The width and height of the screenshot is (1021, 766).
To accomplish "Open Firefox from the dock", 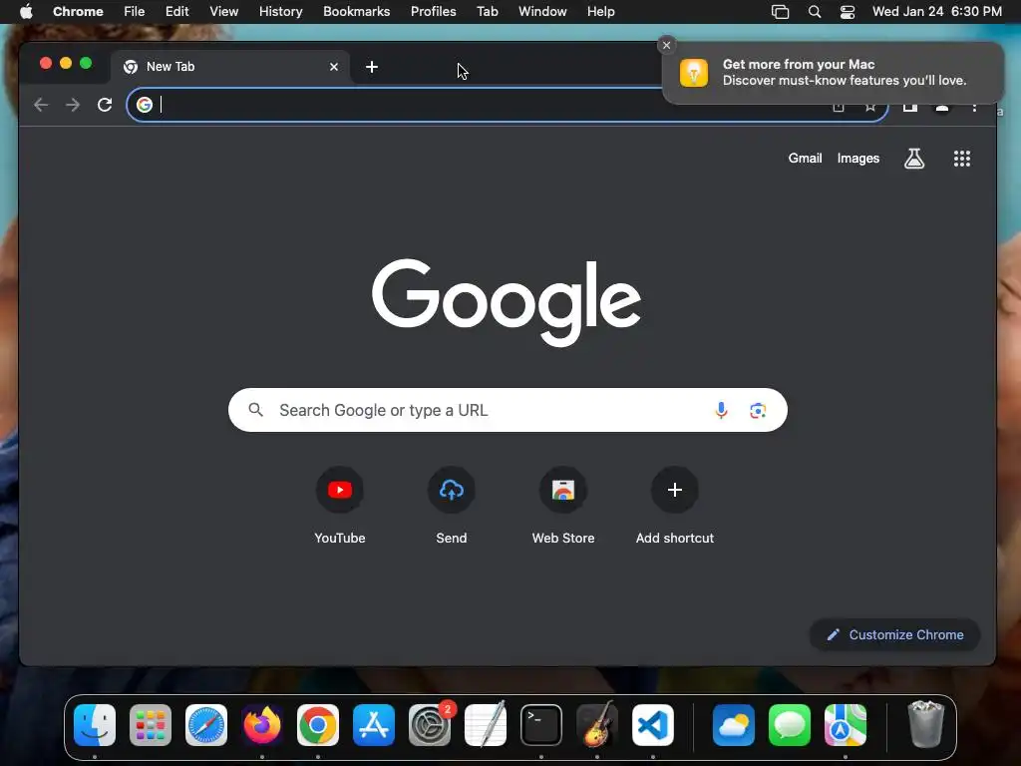I will pos(262,725).
